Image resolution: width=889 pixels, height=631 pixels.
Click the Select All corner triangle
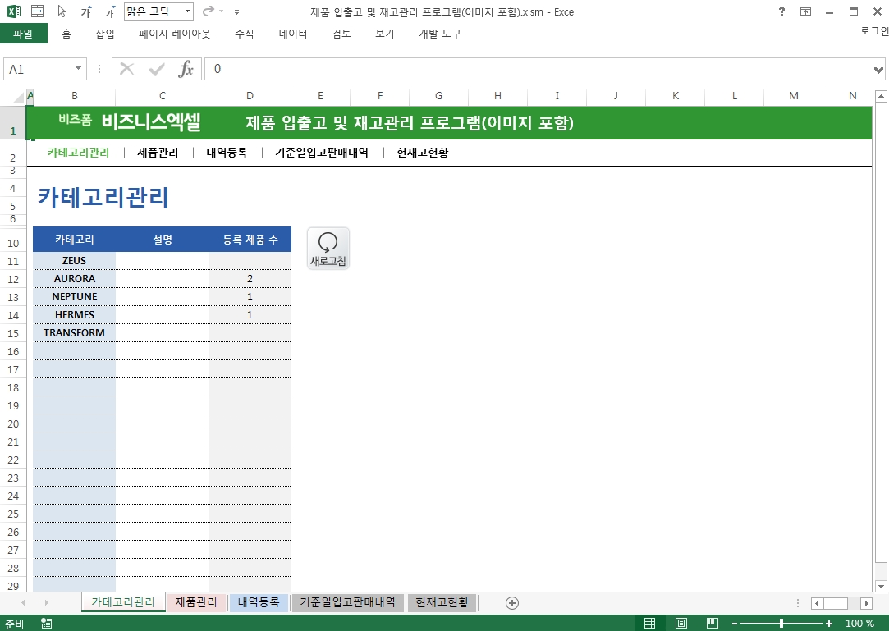coord(18,98)
